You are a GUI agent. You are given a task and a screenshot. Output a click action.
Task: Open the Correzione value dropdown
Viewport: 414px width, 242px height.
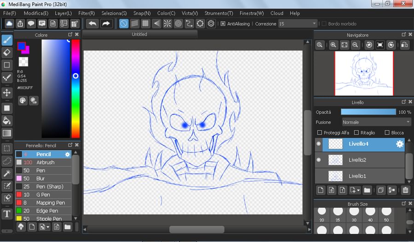point(314,24)
